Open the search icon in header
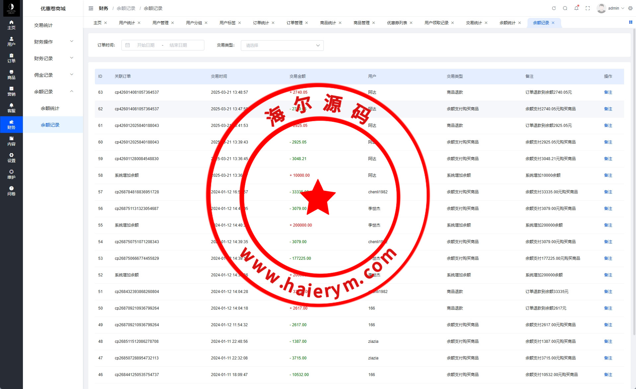This screenshot has width=636, height=389. click(565, 8)
